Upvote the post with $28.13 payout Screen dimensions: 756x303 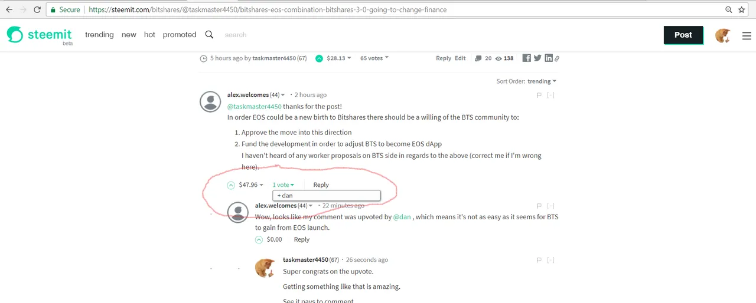coord(319,58)
